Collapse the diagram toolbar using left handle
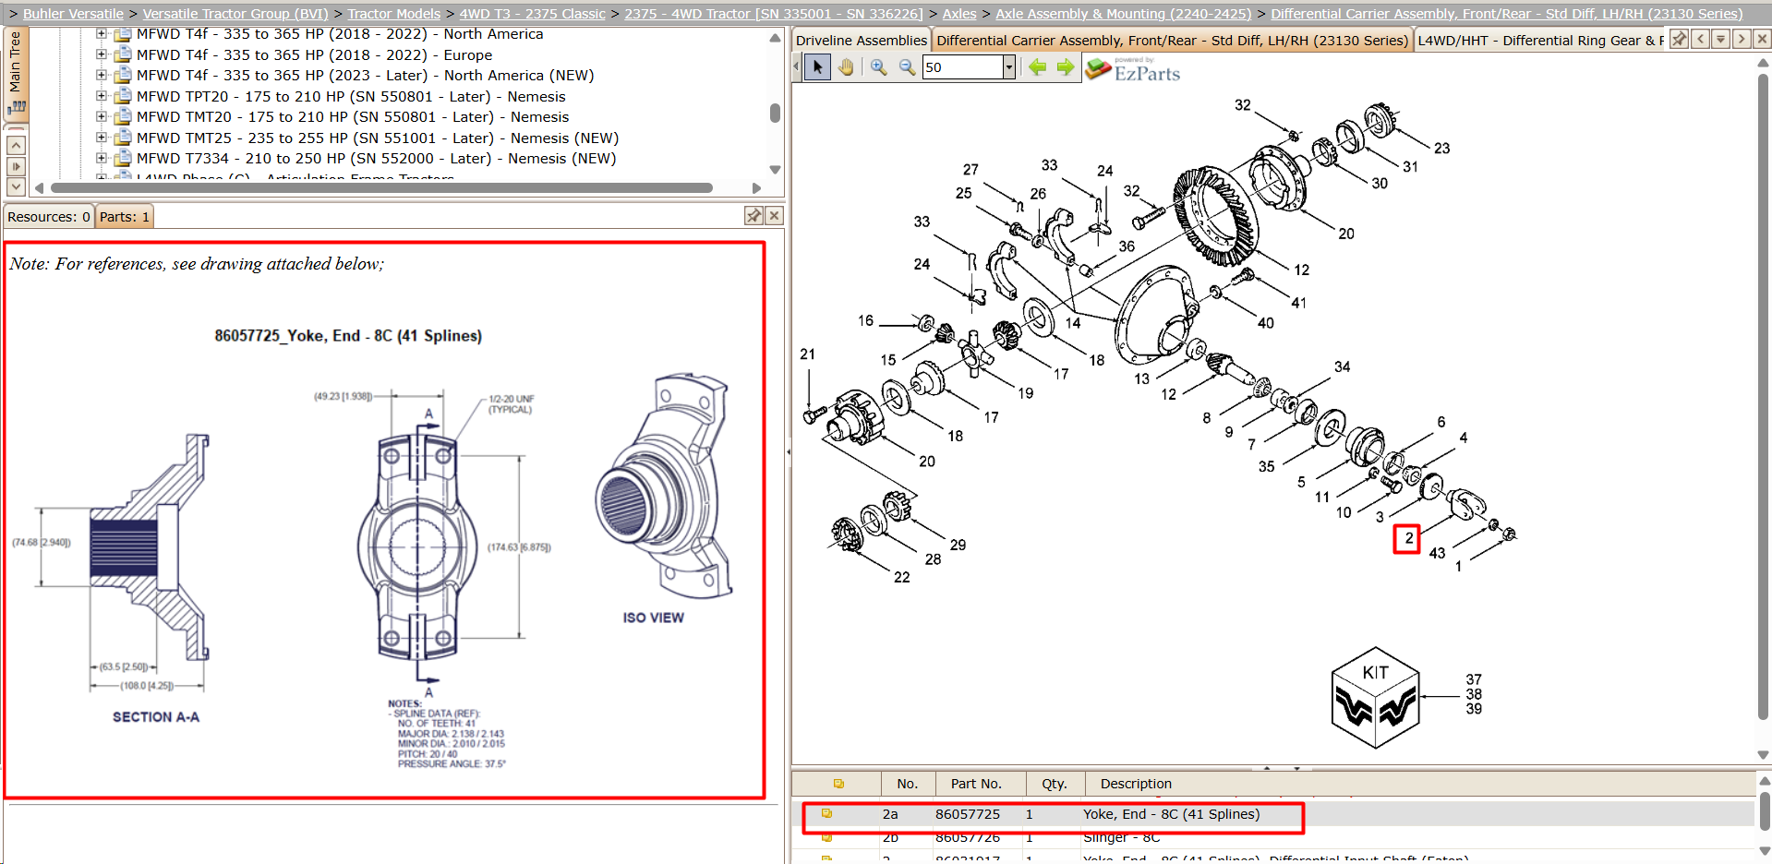This screenshot has width=1772, height=864. (794, 66)
